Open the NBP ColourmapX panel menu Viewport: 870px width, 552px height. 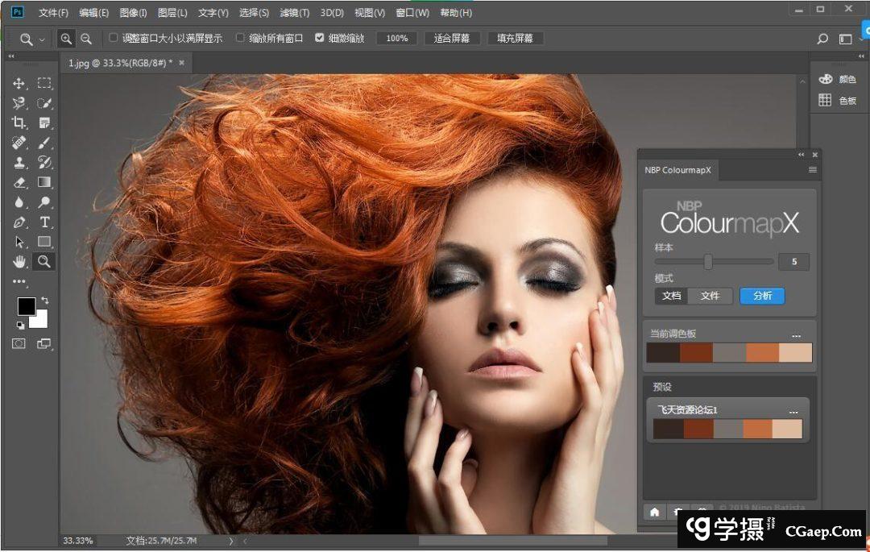[x=812, y=170]
